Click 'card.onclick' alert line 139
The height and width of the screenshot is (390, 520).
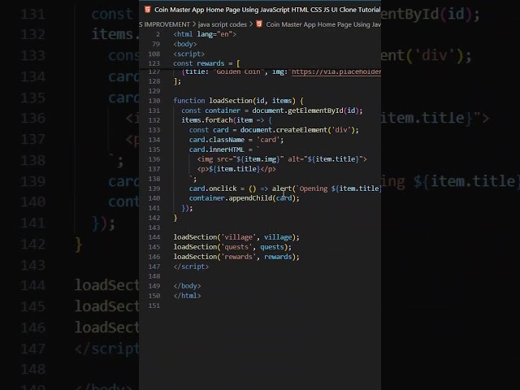[285, 188]
